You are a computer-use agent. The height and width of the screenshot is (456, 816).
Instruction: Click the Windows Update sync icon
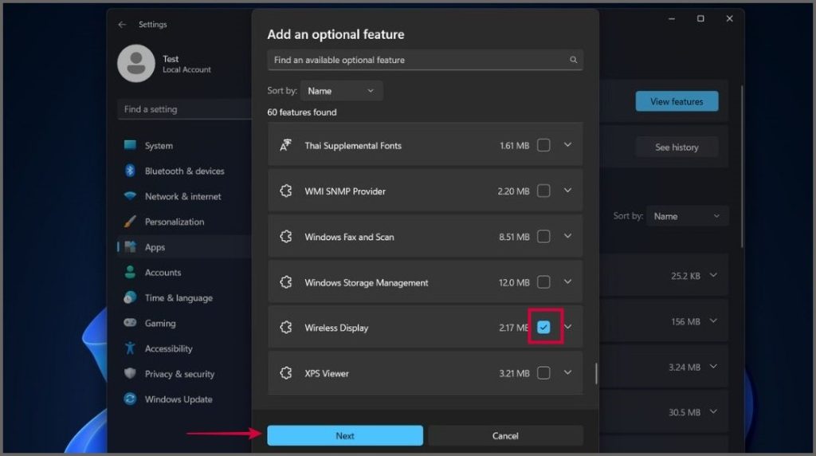click(130, 399)
